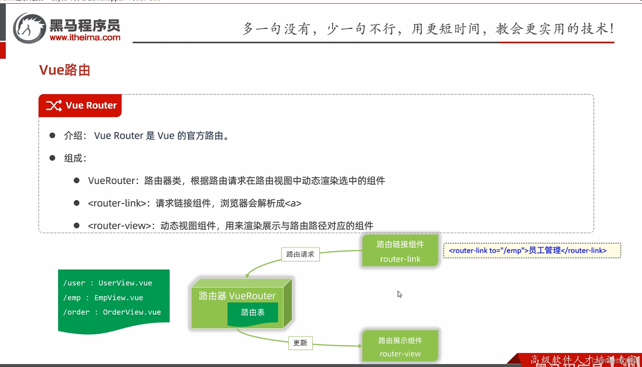The height and width of the screenshot is (367, 642).
Task: Click the Vue路由 slide heading
Action: pos(64,70)
